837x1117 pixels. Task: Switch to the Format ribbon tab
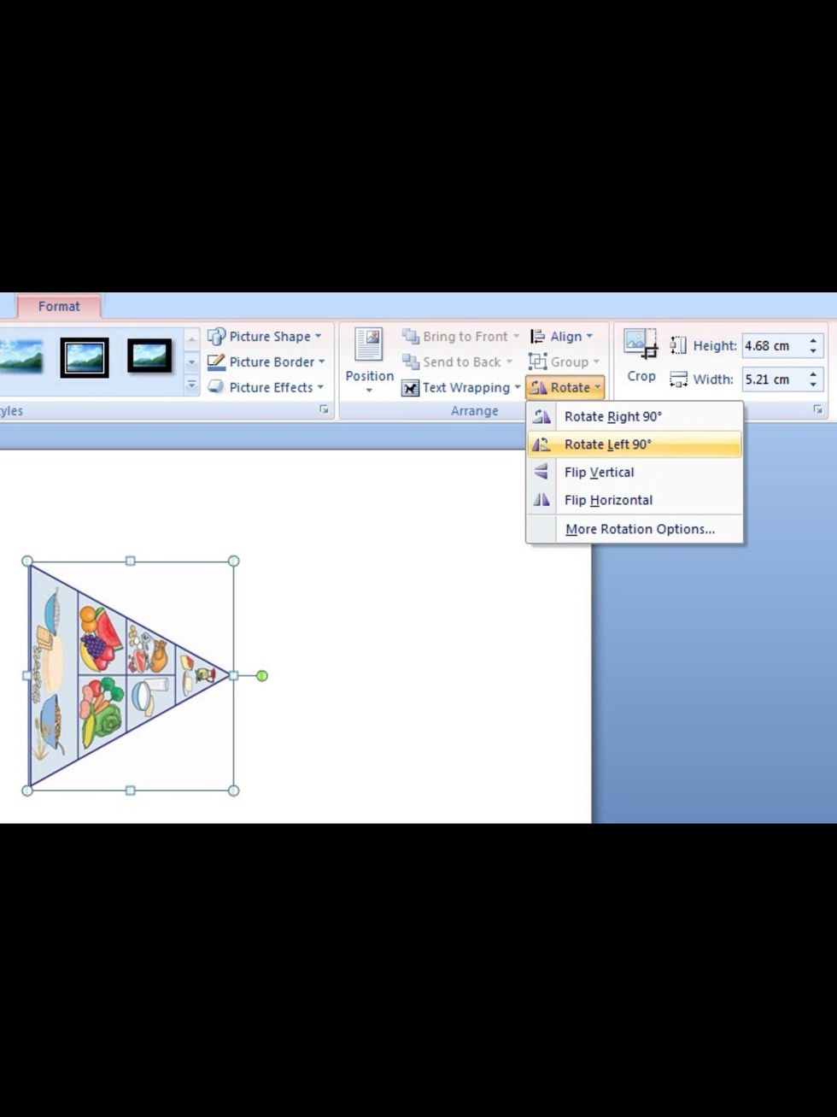pos(59,307)
